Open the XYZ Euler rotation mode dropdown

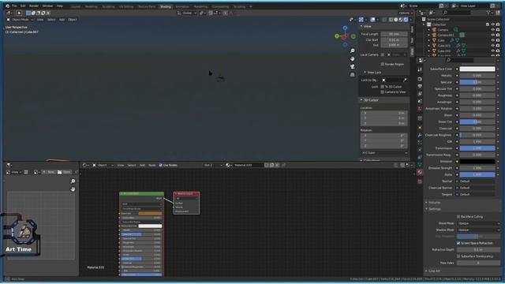[384, 152]
